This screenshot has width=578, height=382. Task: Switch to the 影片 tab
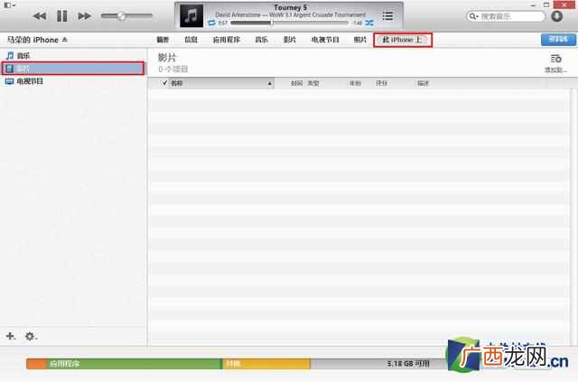pyautogui.click(x=290, y=40)
